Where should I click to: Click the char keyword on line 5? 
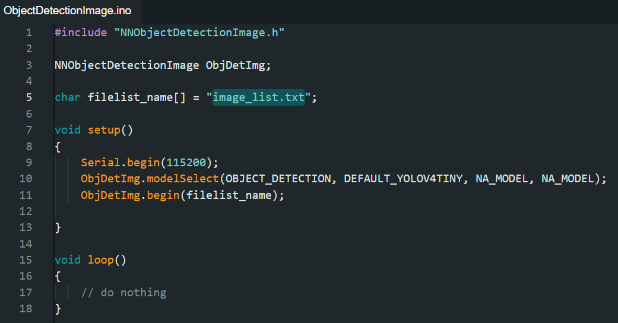[x=68, y=97]
